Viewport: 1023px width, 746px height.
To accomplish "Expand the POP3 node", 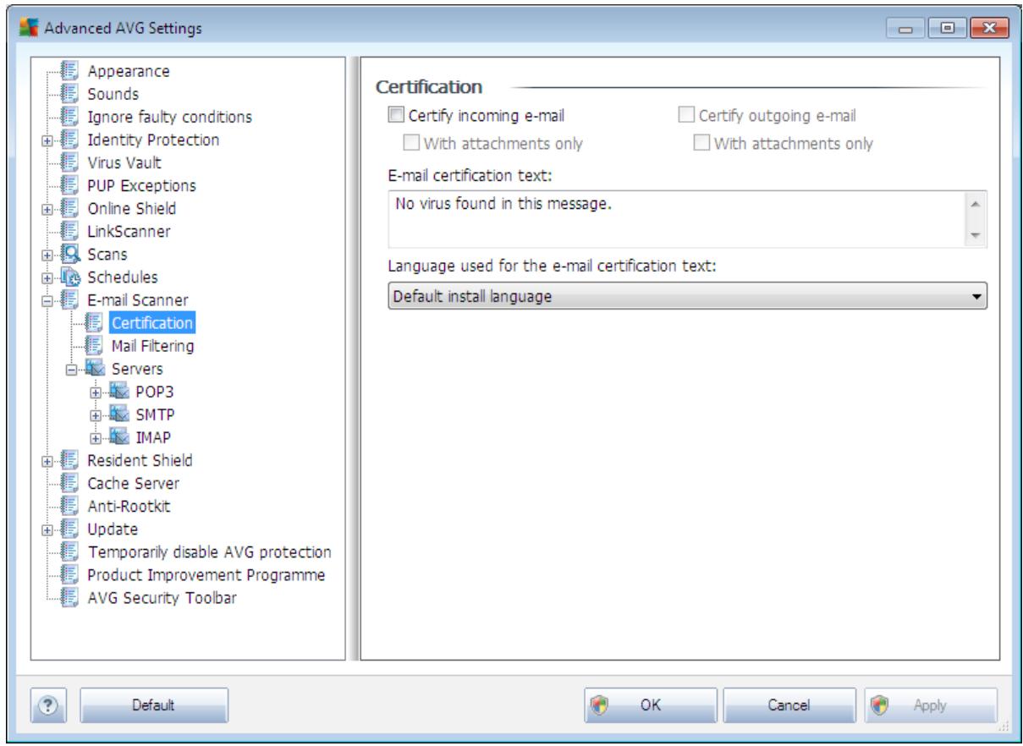I will (95, 392).
